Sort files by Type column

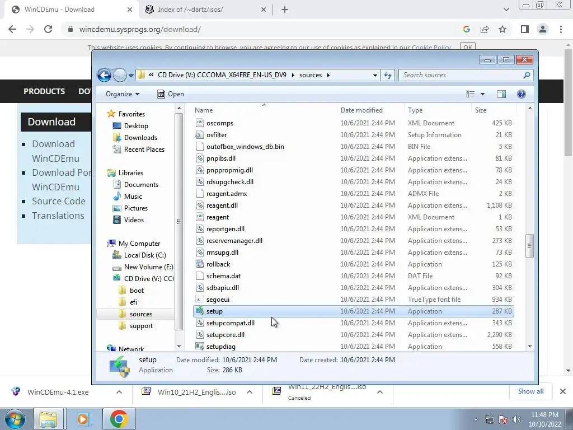(415, 110)
